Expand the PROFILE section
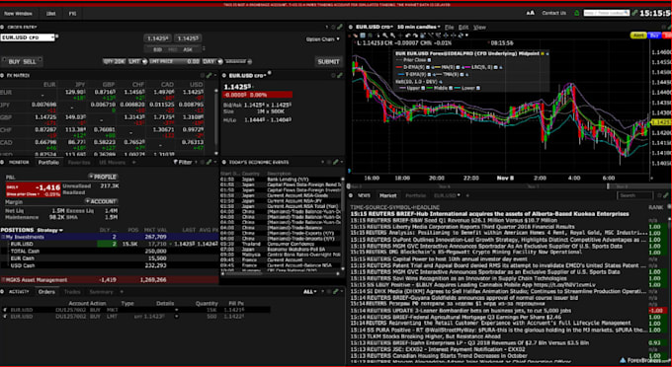Image resolution: width=672 pixels, height=367 pixels. [x=103, y=177]
